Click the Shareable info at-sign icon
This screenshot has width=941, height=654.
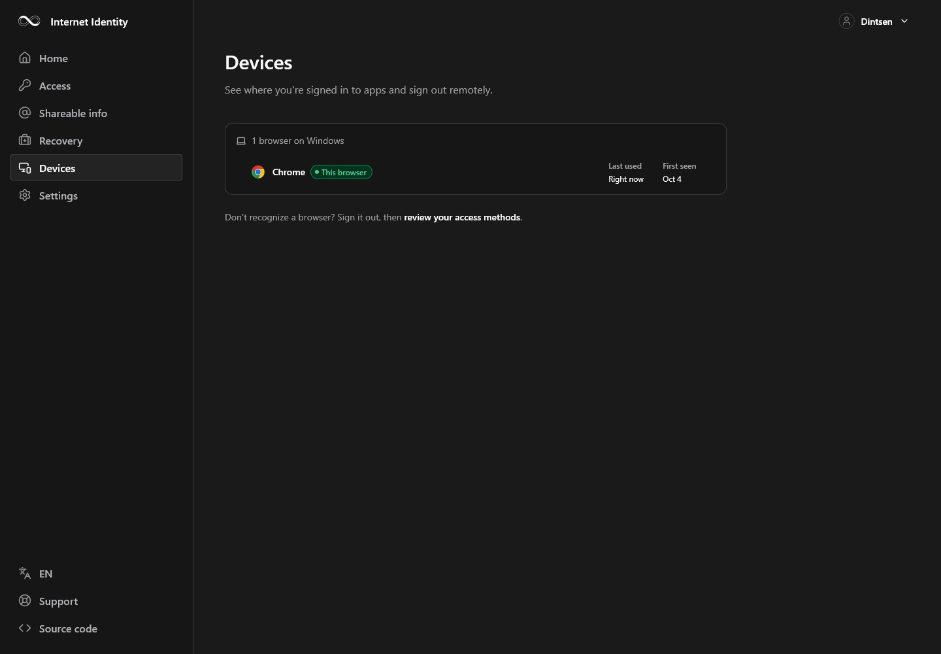click(x=25, y=112)
